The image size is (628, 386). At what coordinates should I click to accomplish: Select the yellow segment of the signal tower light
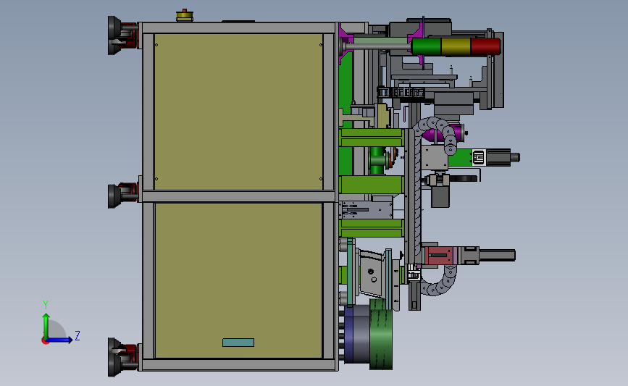[x=456, y=46]
